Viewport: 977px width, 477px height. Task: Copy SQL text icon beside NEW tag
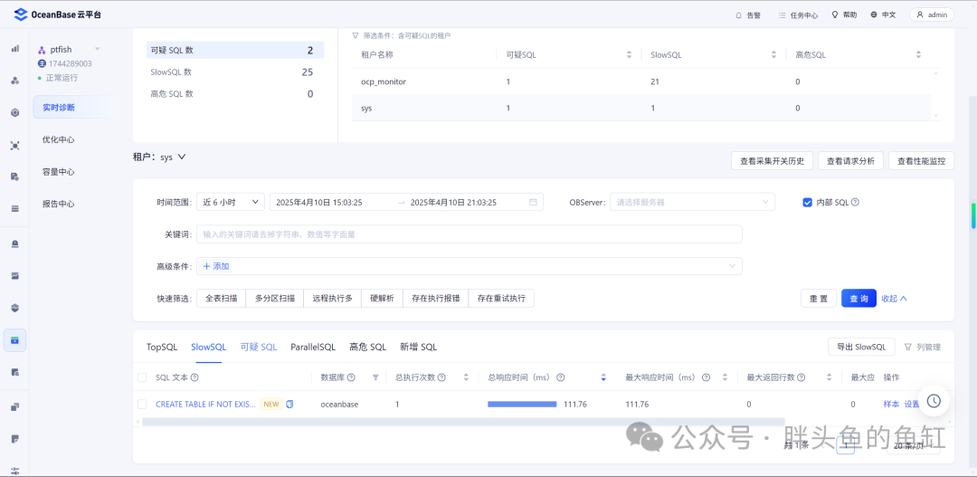click(x=289, y=404)
